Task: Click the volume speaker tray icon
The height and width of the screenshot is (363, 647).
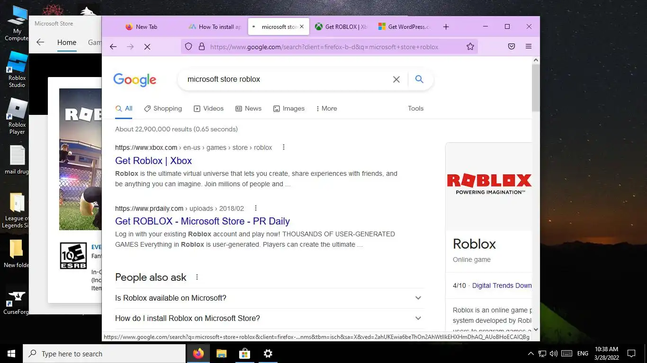Action: 554,354
